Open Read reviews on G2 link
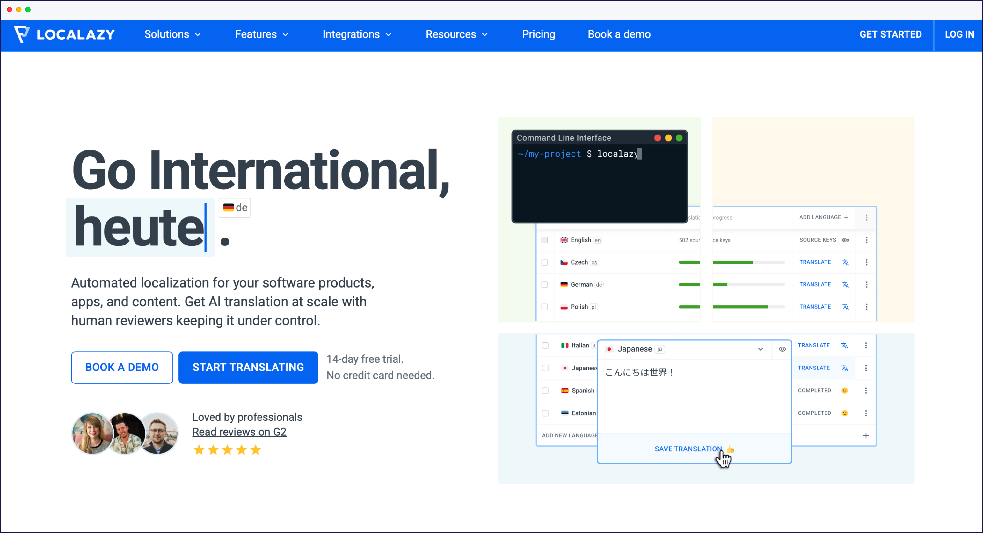This screenshot has height=533, width=983. tap(239, 432)
